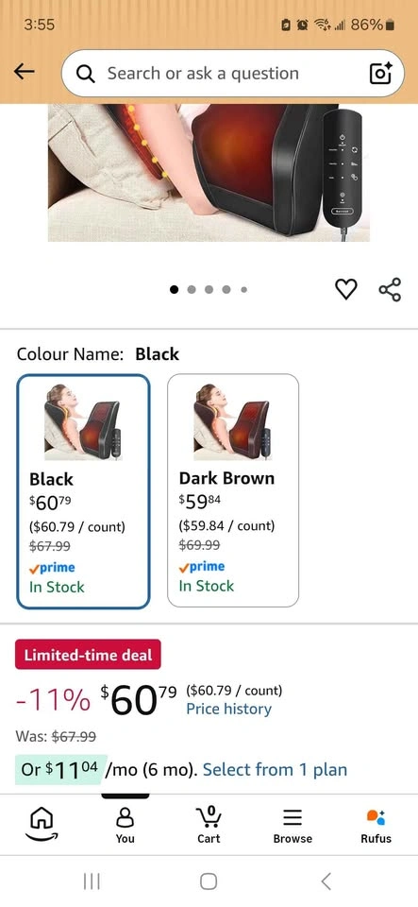Open Select from 1 plan link
The width and height of the screenshot is (418, 907).
point(275,770)
